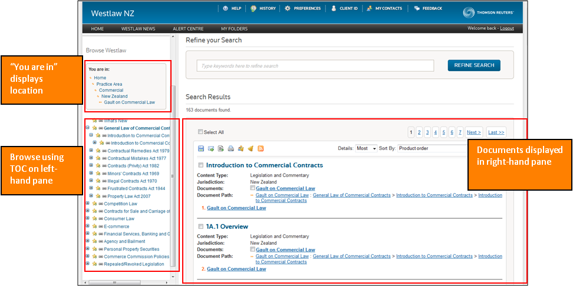The width and height of the screenshot is (573, 286).
Task: Open WESTLAW NEWS in the navigation bar
Action: point(138,29)
